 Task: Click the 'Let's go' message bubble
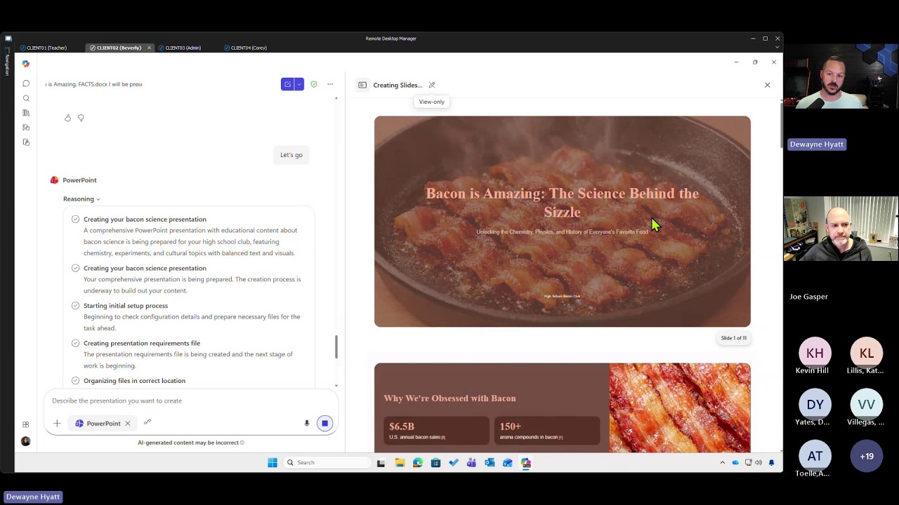(291, 155)
